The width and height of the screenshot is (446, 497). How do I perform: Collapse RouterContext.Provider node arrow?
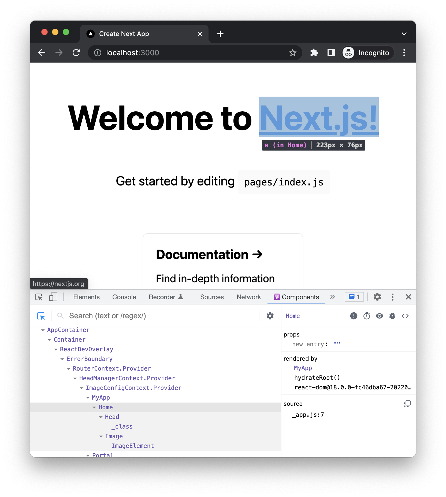coord(69,369)
